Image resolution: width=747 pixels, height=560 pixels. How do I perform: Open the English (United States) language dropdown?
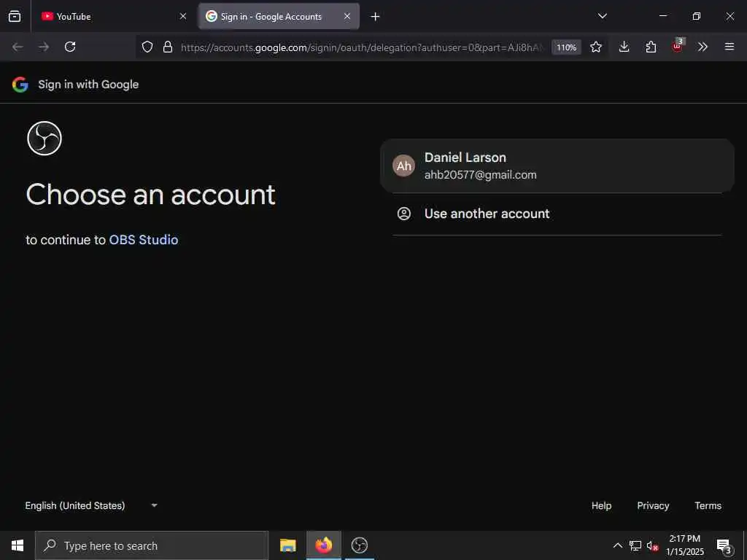click(x=91, y=506)
